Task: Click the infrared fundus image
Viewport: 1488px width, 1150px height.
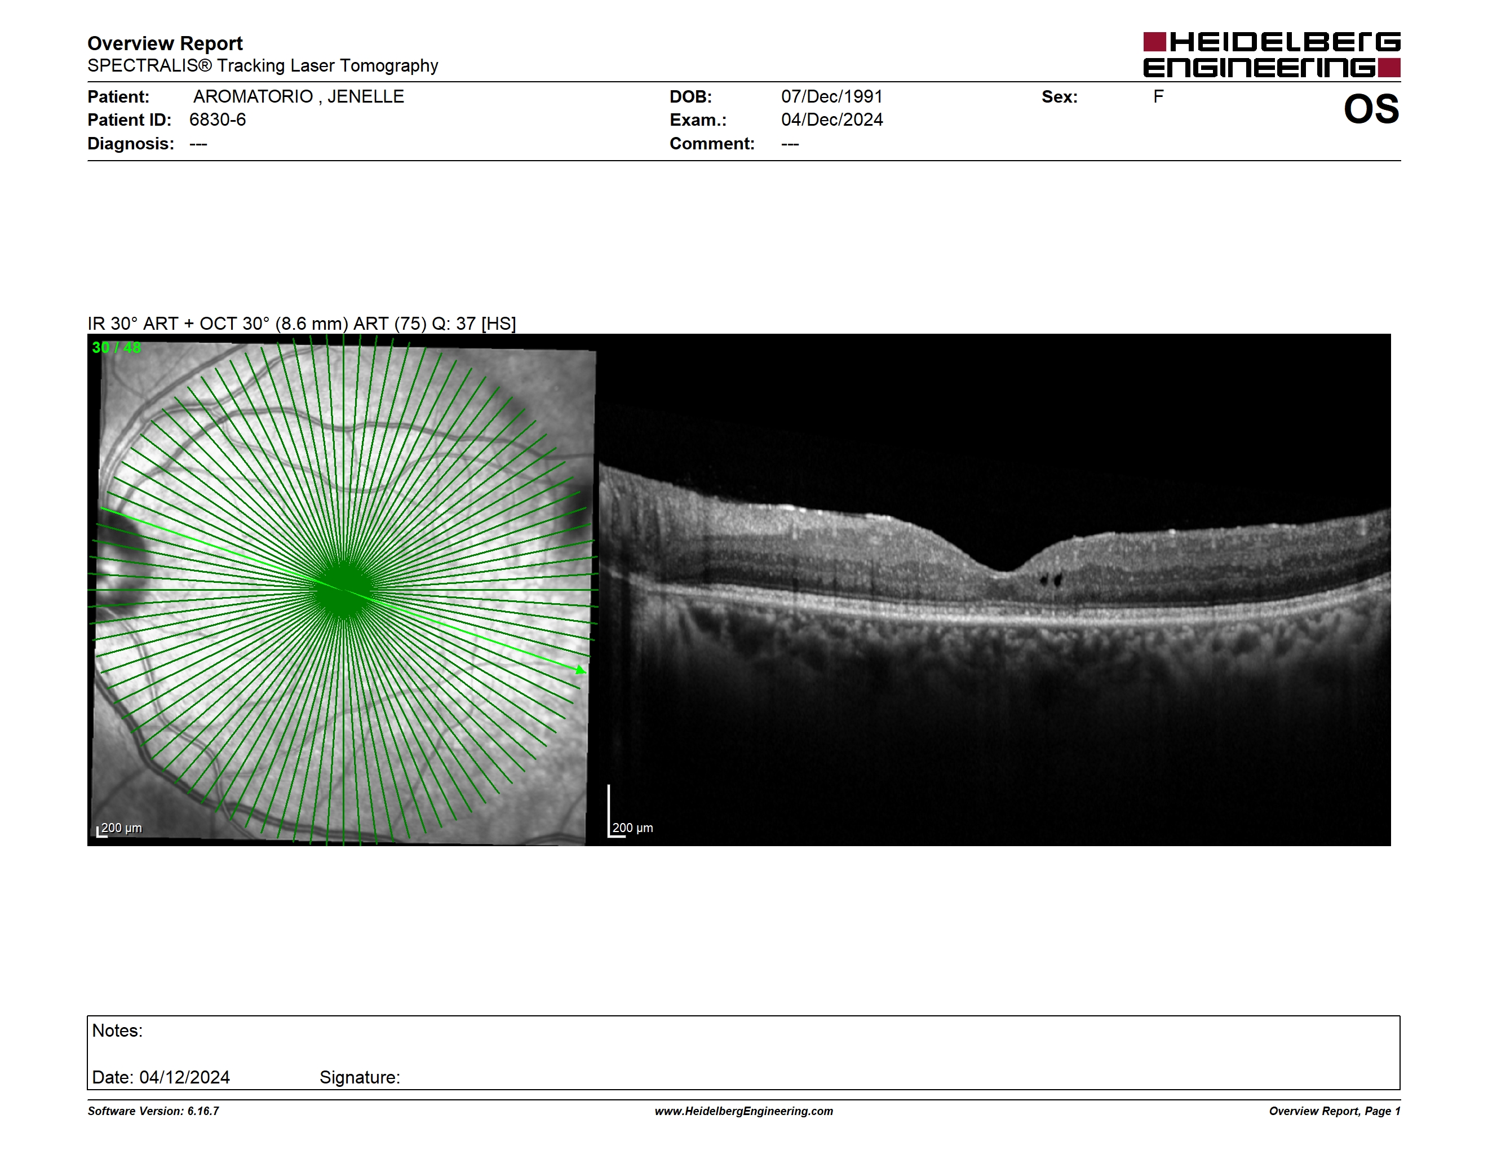Action: [343, 590]
